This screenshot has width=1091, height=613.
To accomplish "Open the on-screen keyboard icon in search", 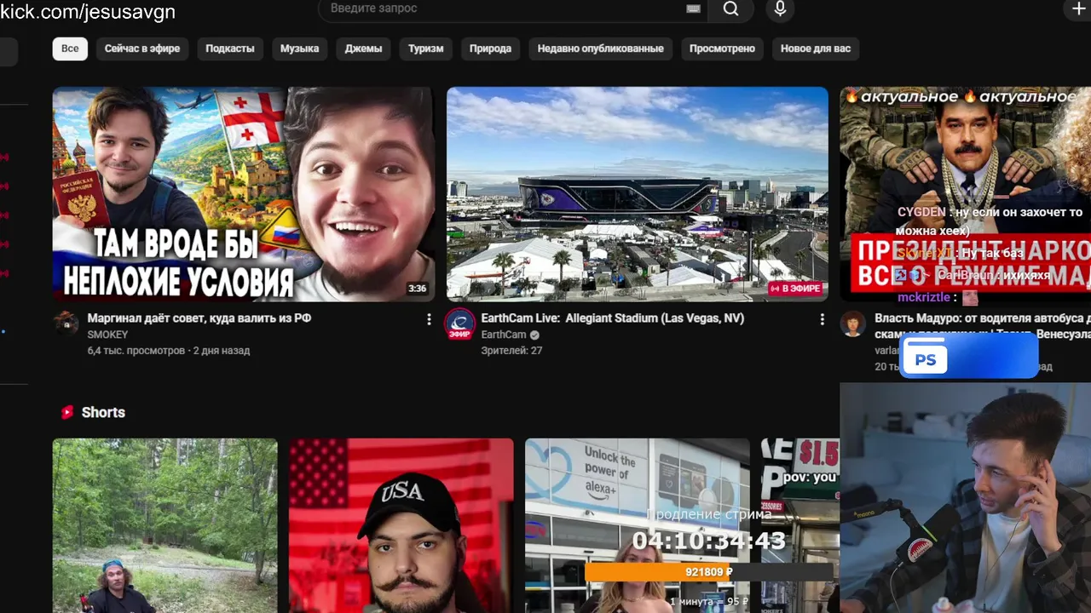I will tap(693, 9).
